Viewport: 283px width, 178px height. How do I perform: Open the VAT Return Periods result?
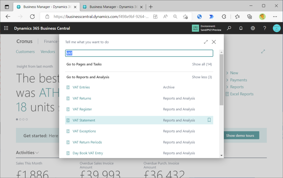(x=87, y=142)
